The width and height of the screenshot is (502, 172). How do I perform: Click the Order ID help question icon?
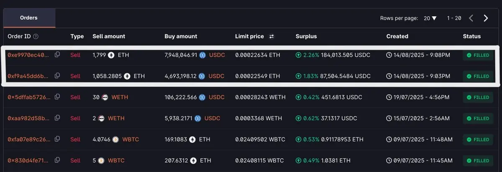coord(36,36)
